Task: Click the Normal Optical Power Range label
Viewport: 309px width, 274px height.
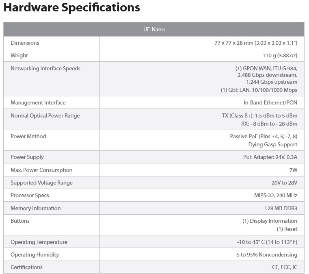Action: pos(45,116)
